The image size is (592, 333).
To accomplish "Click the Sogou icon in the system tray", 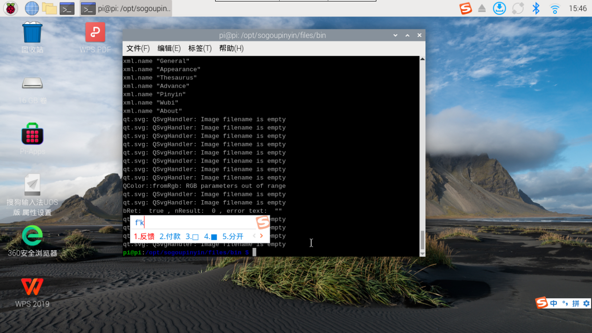I will (x=465, y=8).
